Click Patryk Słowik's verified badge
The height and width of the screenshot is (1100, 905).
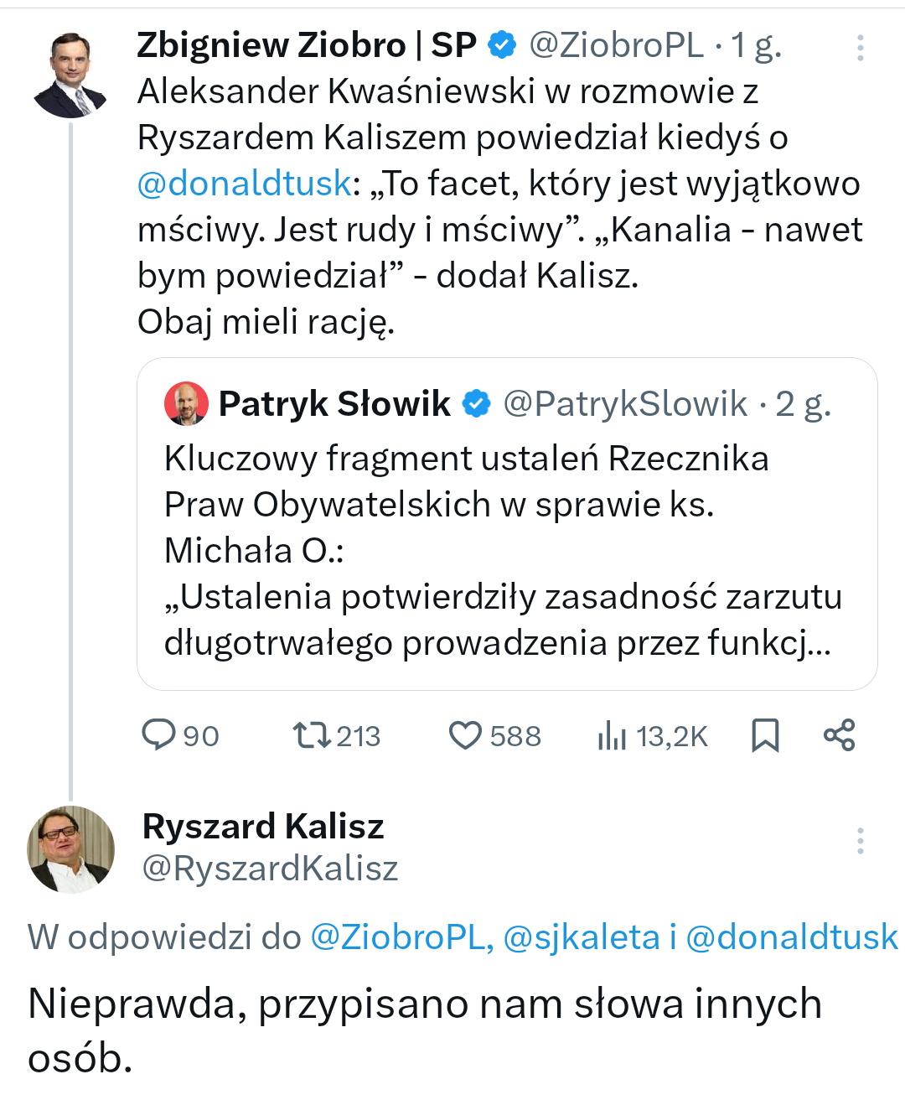point(477,404)
